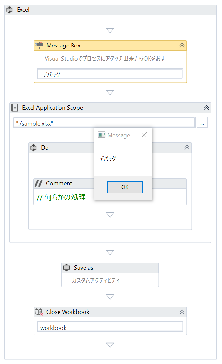The height and width of the screenshot is (364, 222).
Task: Select the Excel sequence title
Action: 23,10
